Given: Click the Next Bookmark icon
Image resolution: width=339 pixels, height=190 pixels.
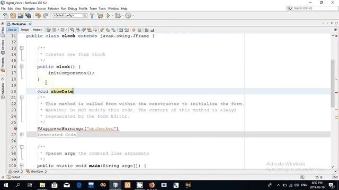Looking at the screenshot, I should click(108, 30).
